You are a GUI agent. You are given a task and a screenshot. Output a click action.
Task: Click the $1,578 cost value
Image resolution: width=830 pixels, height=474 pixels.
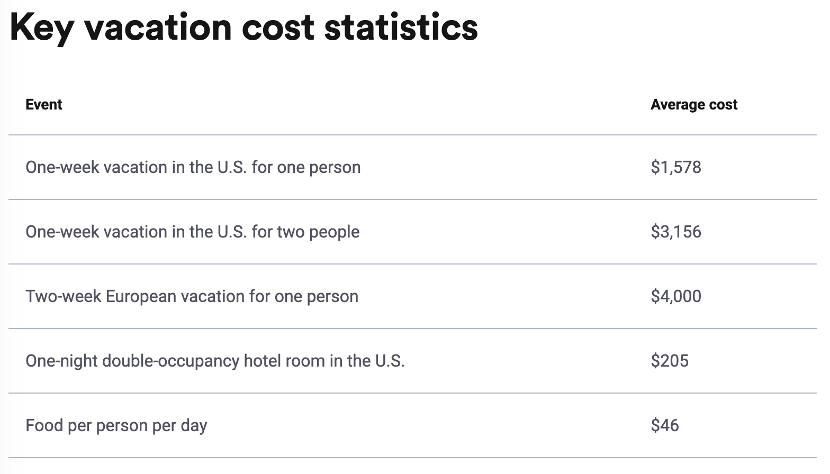[x=676, y=167]
